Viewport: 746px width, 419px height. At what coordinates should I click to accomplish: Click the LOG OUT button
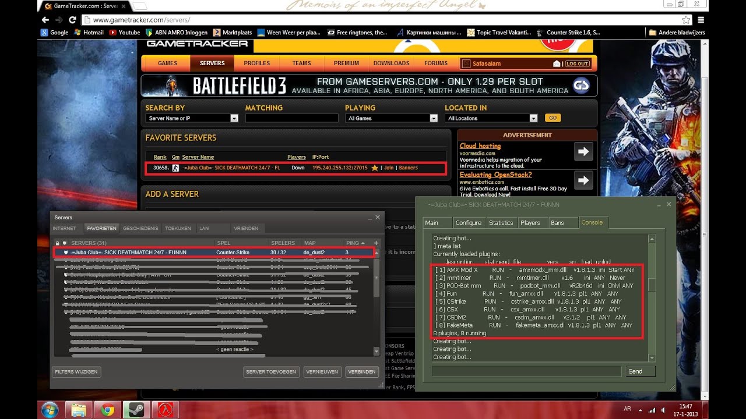[577, 63]
